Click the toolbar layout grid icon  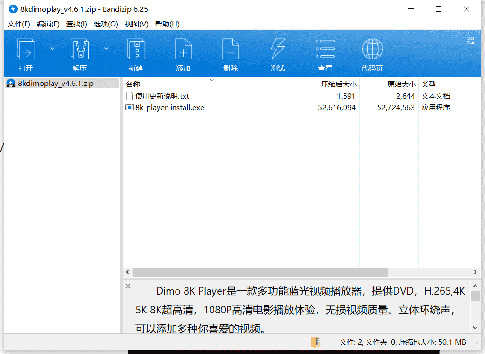[470, 41]
